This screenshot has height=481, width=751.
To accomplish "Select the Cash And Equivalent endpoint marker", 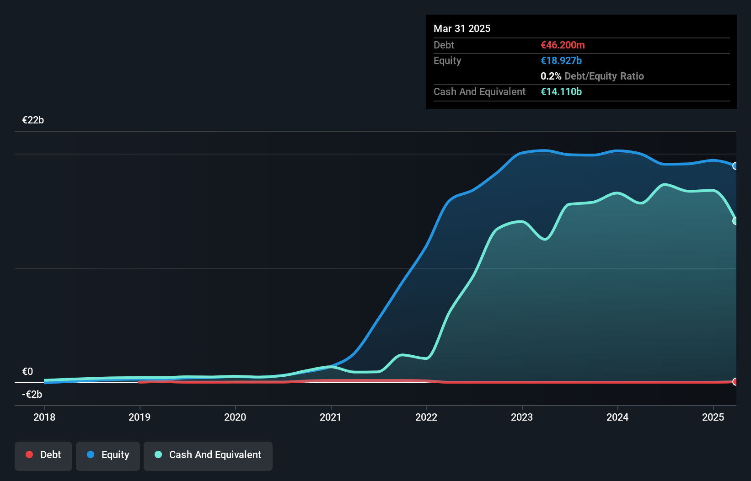I will click(x=735, y=221).
